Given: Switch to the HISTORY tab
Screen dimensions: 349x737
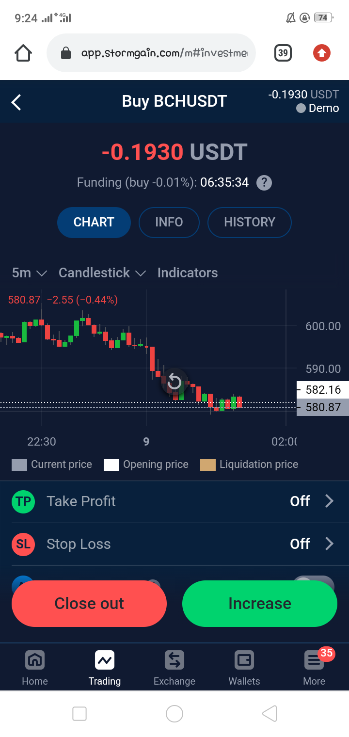Looking at the screenshot, I should point(250,223).
